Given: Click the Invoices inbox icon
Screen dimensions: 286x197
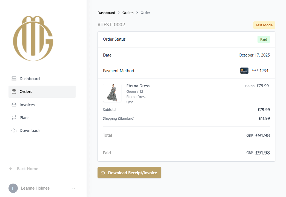Looking at the screenshot, I should pyautogui.click(x=14, y=105).
